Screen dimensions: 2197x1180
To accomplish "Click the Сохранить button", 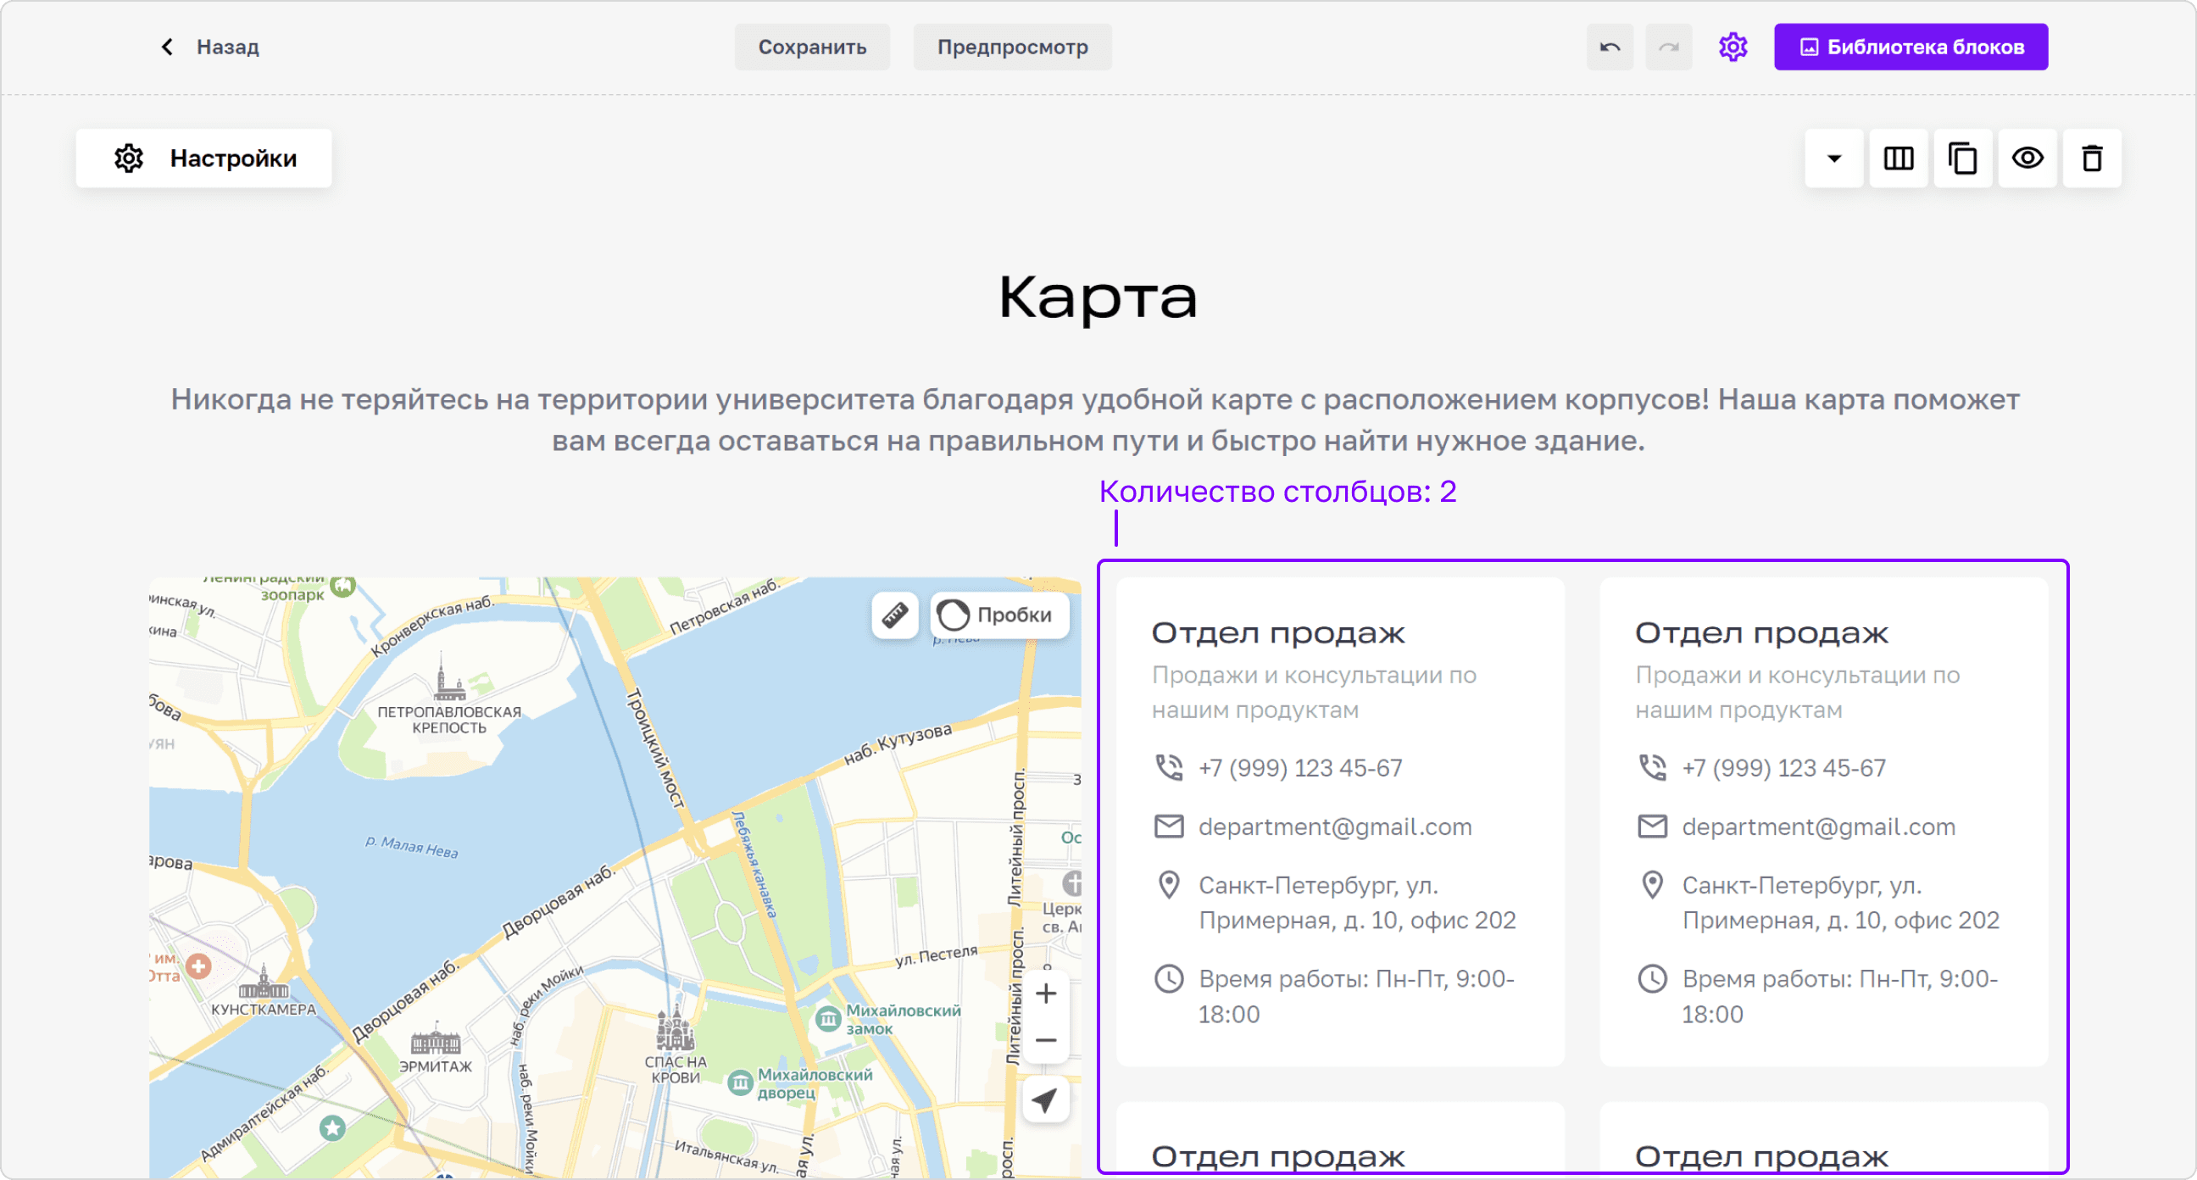I will click(x=812, y=47).
